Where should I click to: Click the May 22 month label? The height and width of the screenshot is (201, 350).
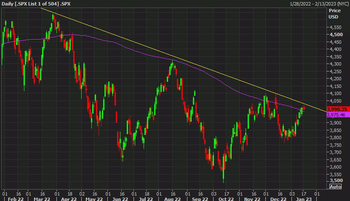[x=94, y=199]
